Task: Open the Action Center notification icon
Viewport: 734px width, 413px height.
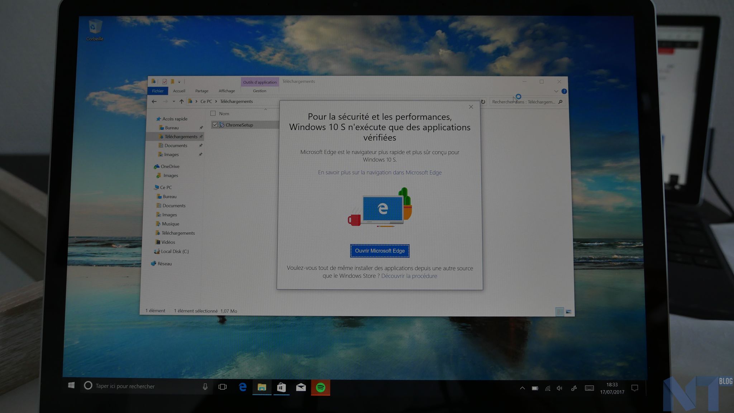Action: click(x=634, y=388)
